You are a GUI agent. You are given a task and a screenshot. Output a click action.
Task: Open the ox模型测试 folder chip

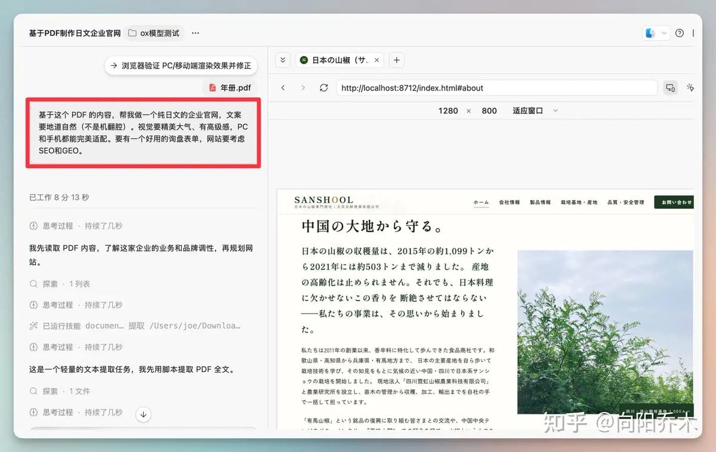(x=154, y=33)
